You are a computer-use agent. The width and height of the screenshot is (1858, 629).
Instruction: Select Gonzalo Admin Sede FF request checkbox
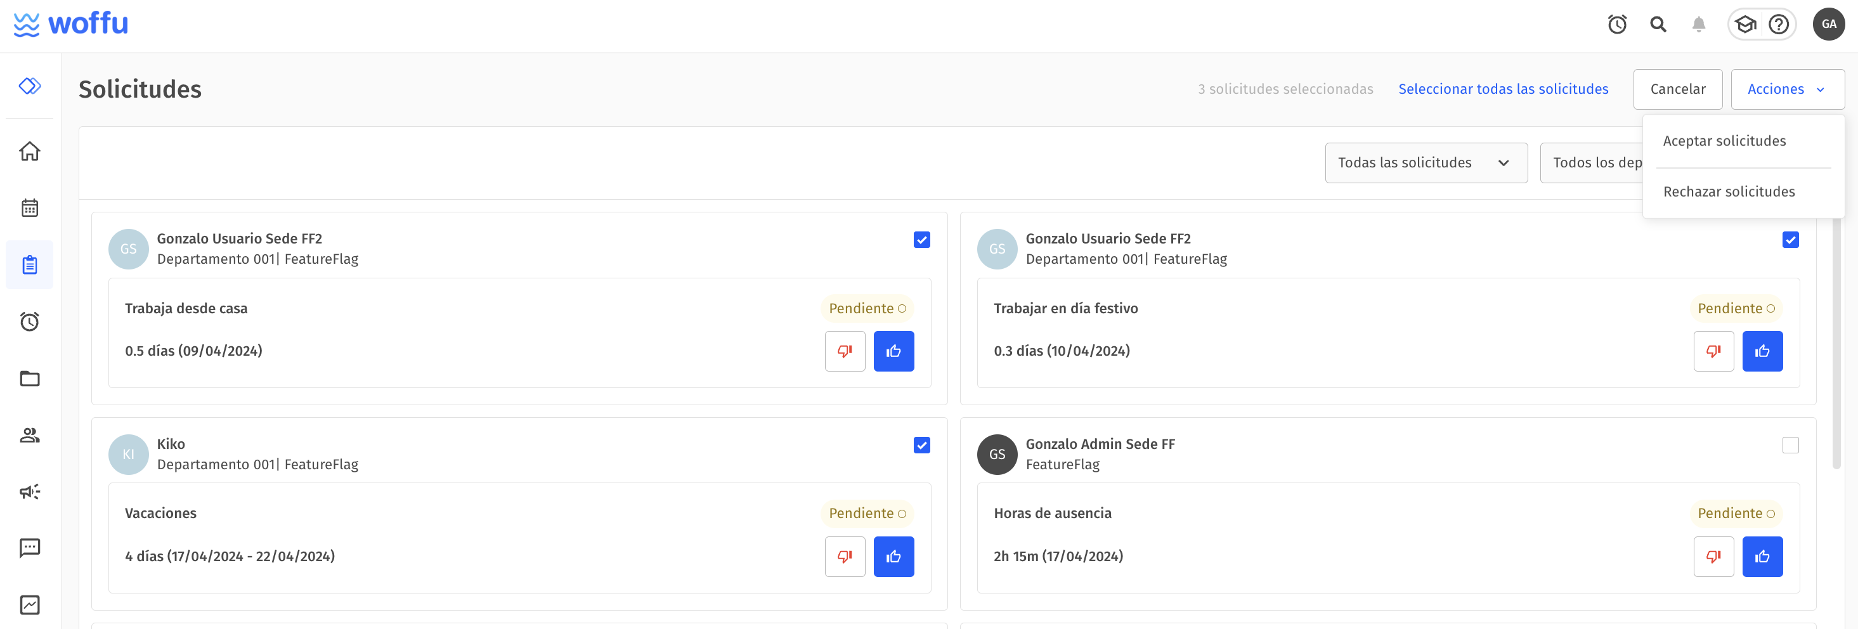(x=1790, y=445)
